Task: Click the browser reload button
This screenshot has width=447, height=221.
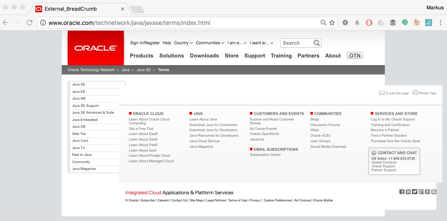Action: pyautogui.click(x=29, y=23)
